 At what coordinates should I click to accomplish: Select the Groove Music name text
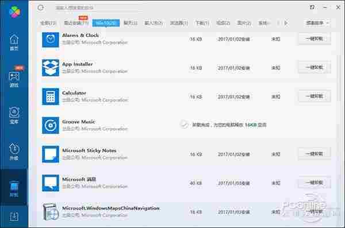point(79,122)
